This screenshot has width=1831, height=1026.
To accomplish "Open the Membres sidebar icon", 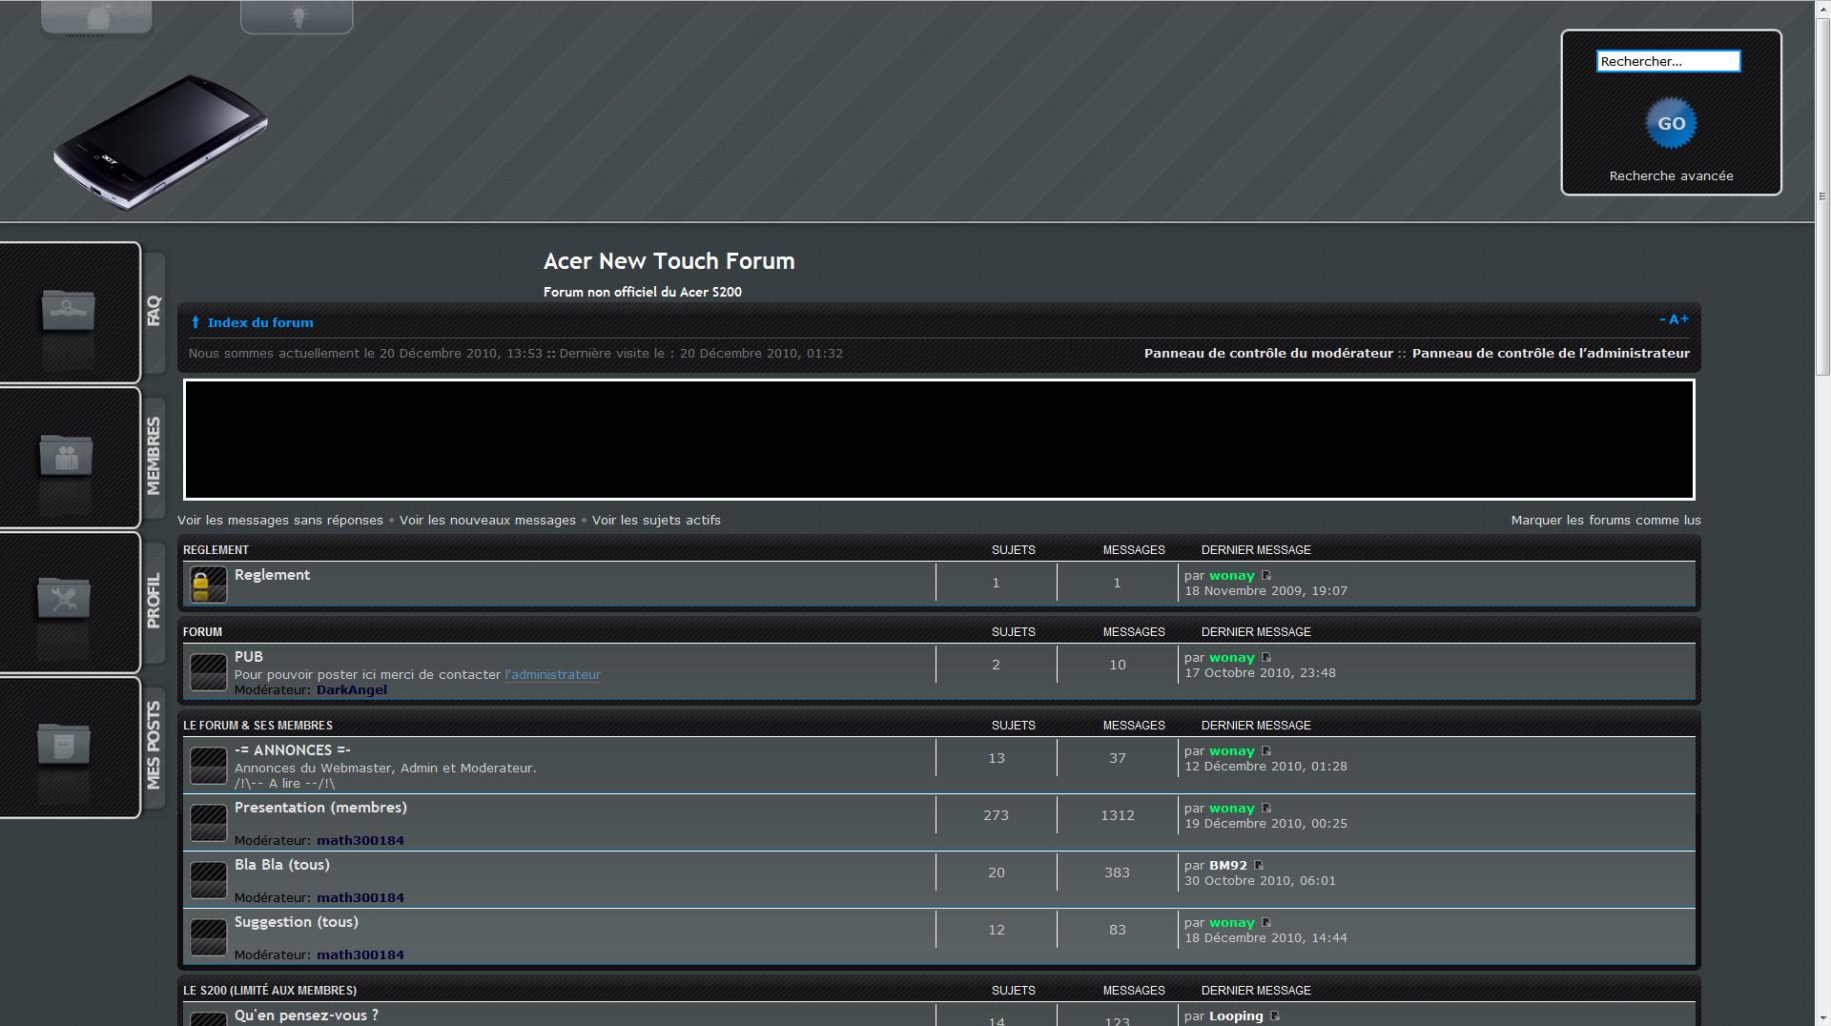I will (x=66, y=456).
